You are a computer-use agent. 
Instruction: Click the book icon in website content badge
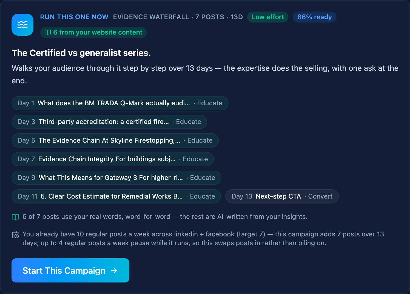click(48, 32)
